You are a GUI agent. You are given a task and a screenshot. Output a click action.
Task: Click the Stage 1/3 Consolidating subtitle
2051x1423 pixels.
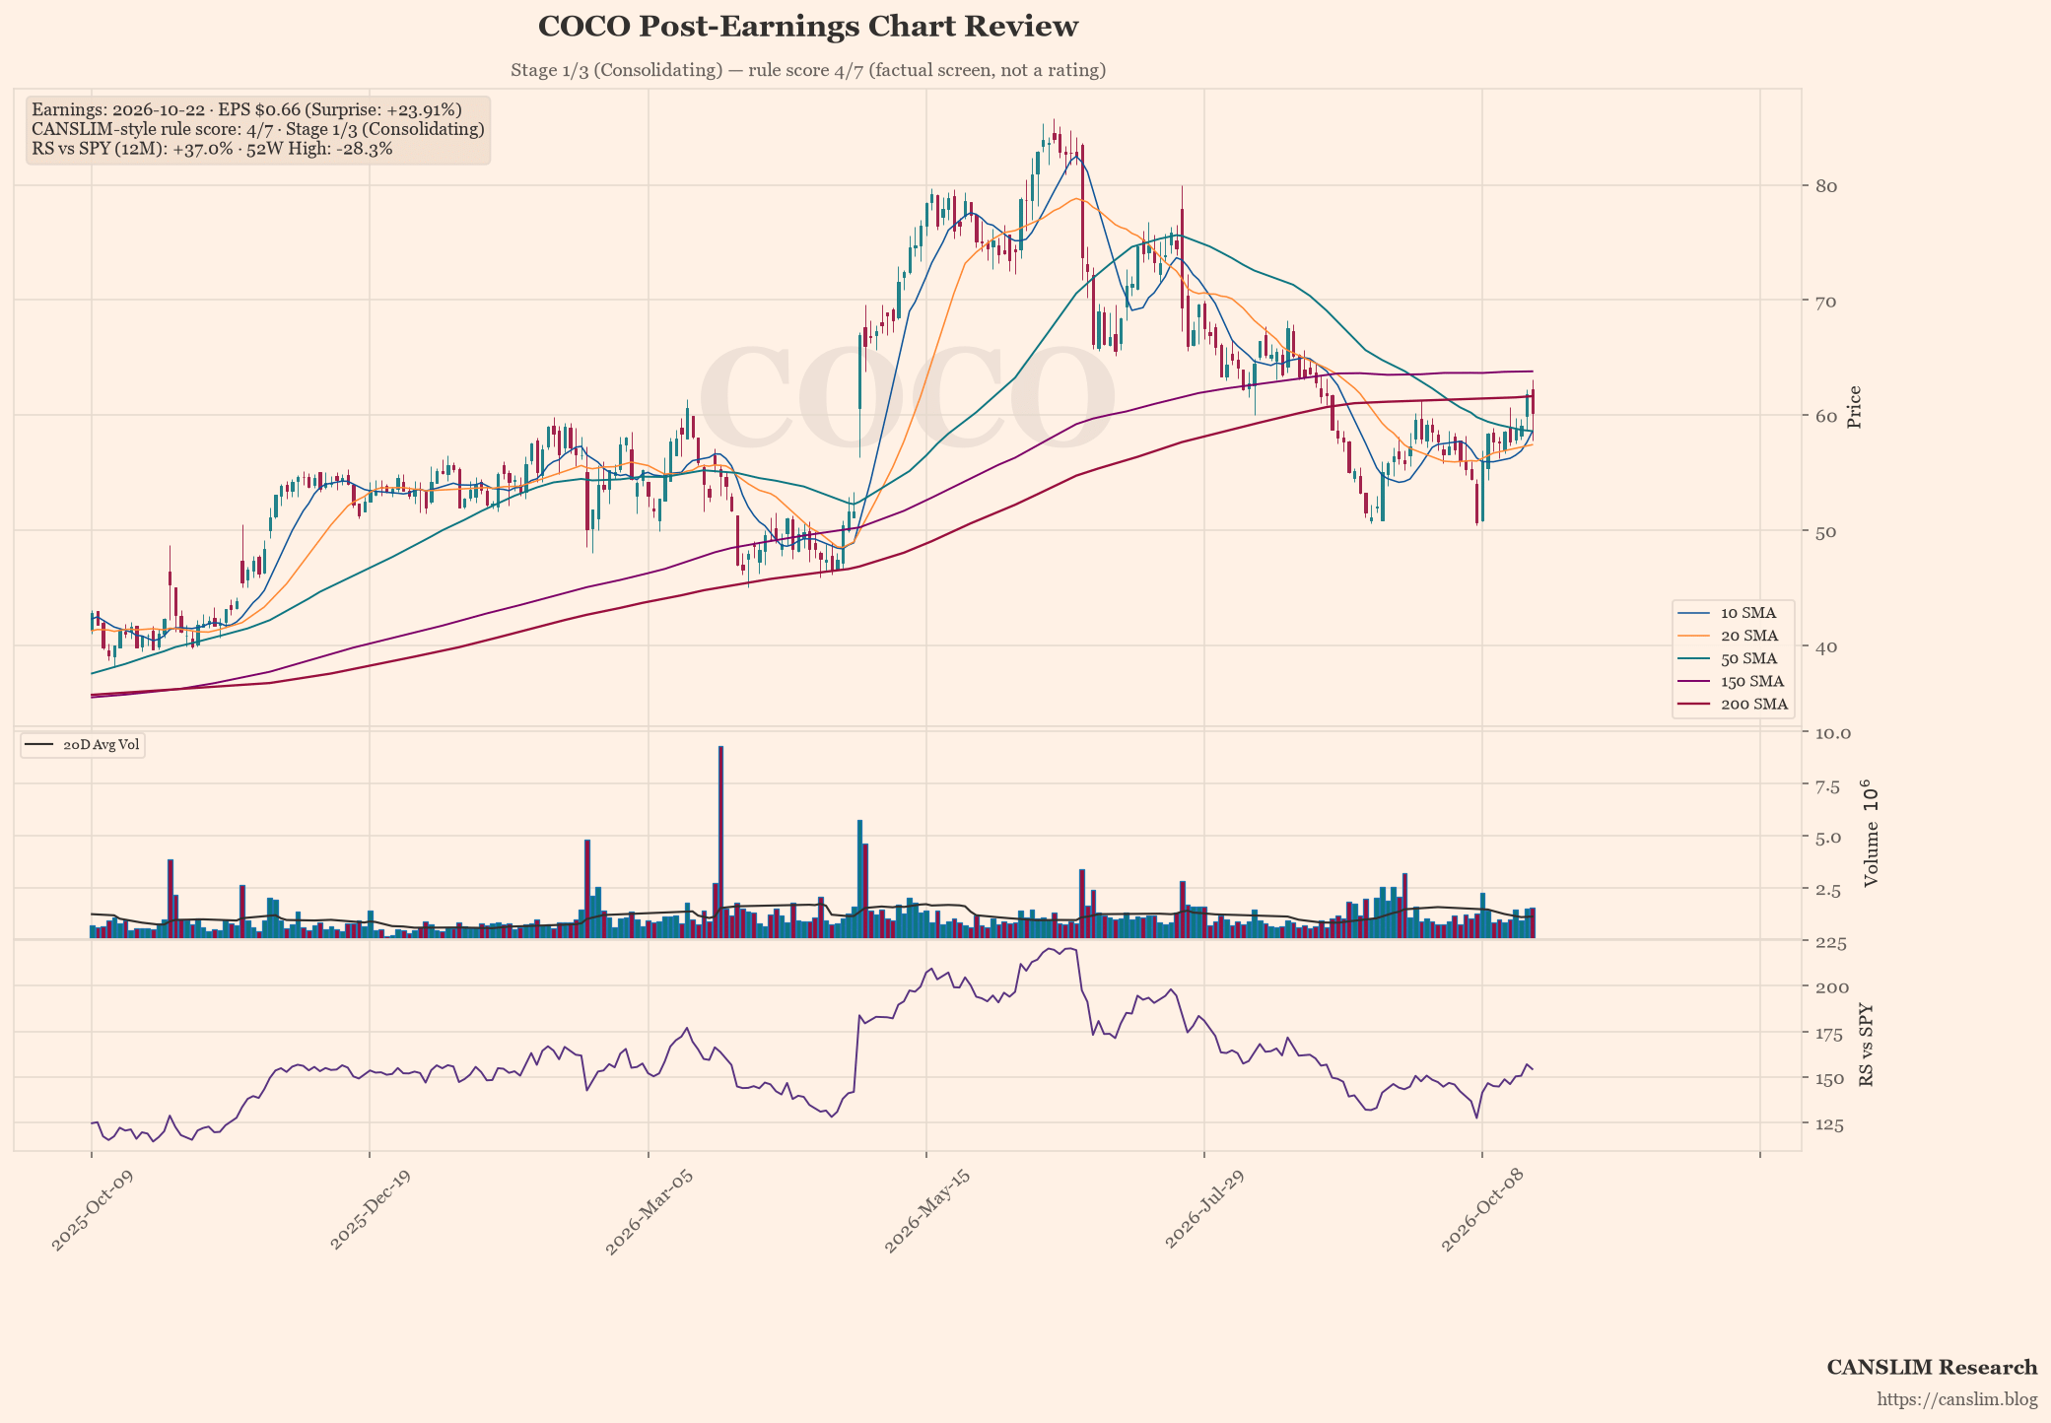[x=808, y=70]
